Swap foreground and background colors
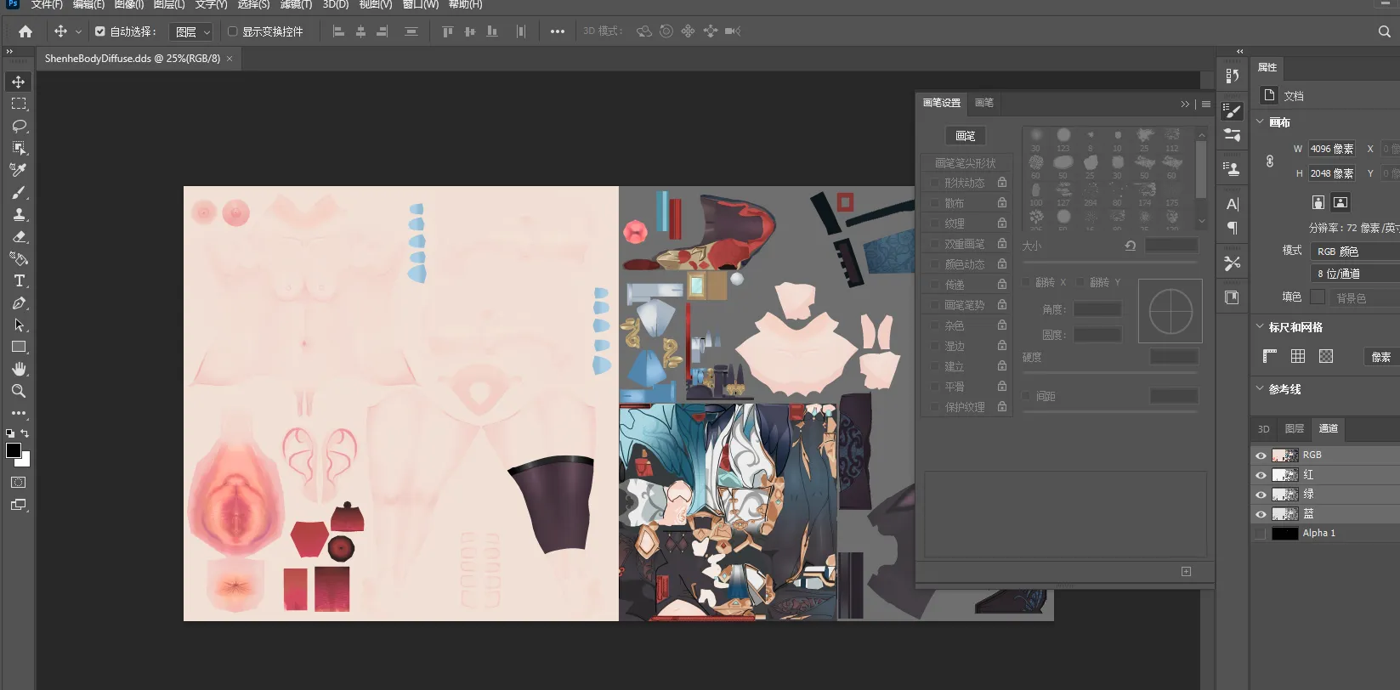1400x690 pixels. tap(25, 433)
